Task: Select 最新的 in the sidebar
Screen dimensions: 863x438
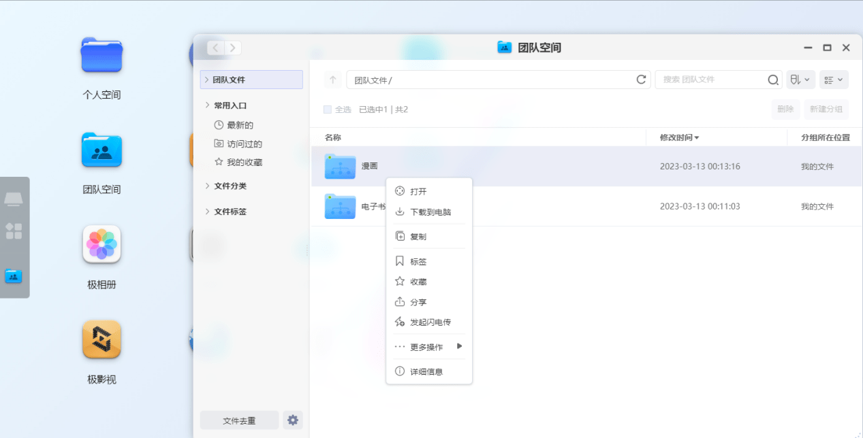Action: point(240,125)
